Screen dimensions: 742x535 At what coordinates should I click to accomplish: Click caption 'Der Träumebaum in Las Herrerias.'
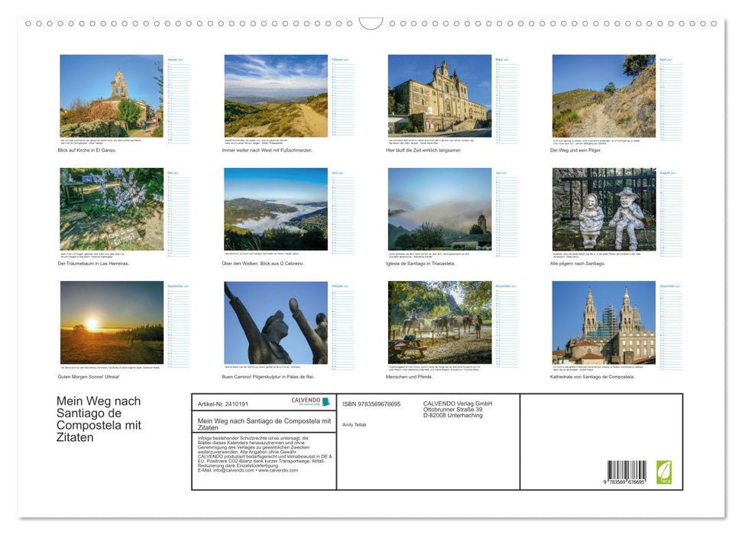pos(93,263)
